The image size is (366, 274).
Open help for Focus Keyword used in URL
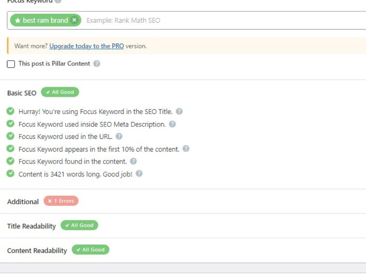coord(119,136)
